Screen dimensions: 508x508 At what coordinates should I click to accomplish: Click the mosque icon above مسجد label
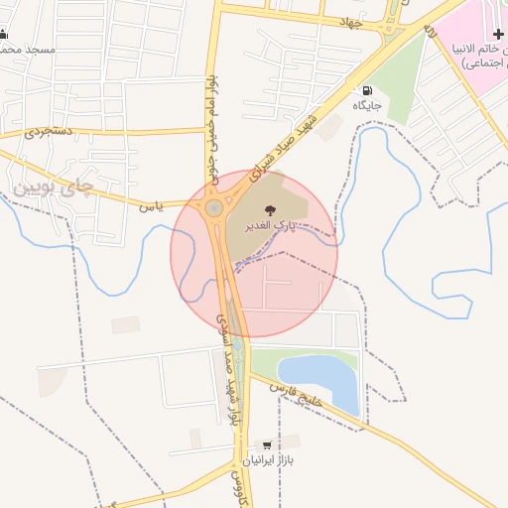click(3, 34)
